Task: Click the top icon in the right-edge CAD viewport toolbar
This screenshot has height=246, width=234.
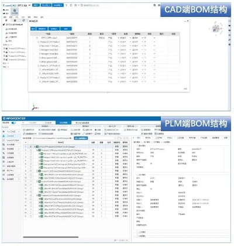Action: click(229, 20)
